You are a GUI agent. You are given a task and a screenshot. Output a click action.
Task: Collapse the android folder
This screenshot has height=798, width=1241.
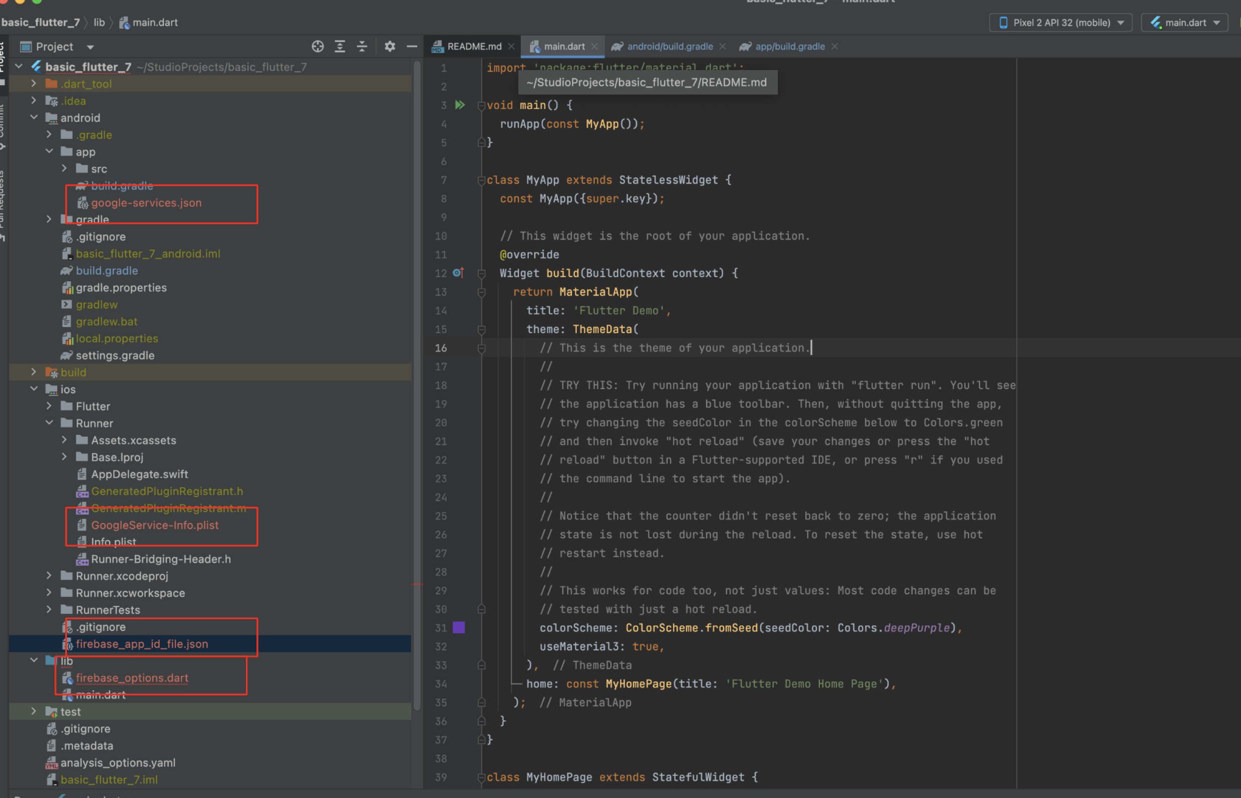click(x=34, y=118)
